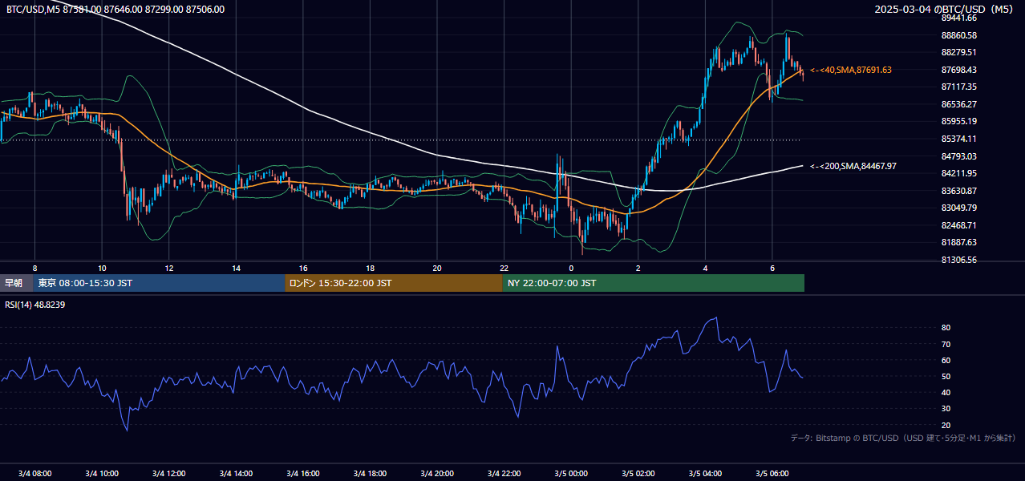The image size is (1025, 481).
Task: Click hour label 6 under the price chart
Action: coord(772,268)
